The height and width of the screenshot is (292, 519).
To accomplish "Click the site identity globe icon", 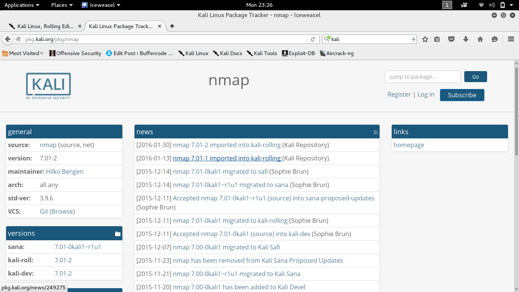I will point(18,39).
